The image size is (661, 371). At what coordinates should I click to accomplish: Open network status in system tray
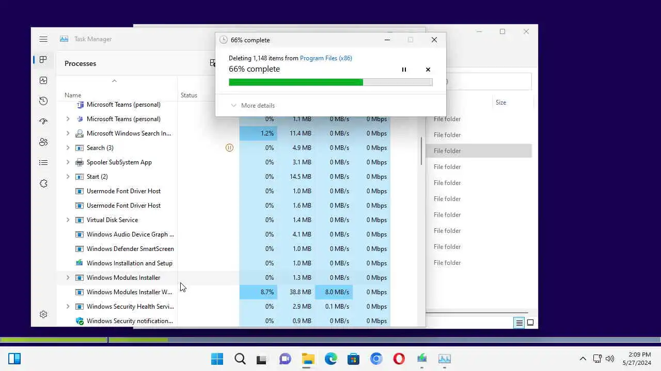click(597, 359)
